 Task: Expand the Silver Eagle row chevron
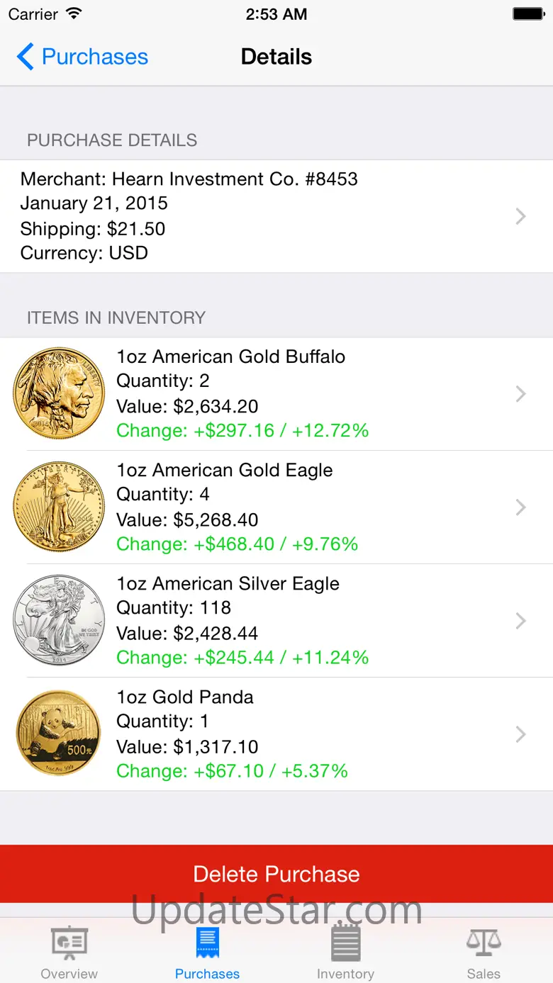pyautogui.click(x=520, y=620)
